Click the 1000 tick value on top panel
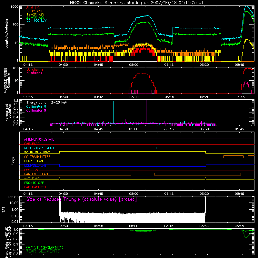 14,7
